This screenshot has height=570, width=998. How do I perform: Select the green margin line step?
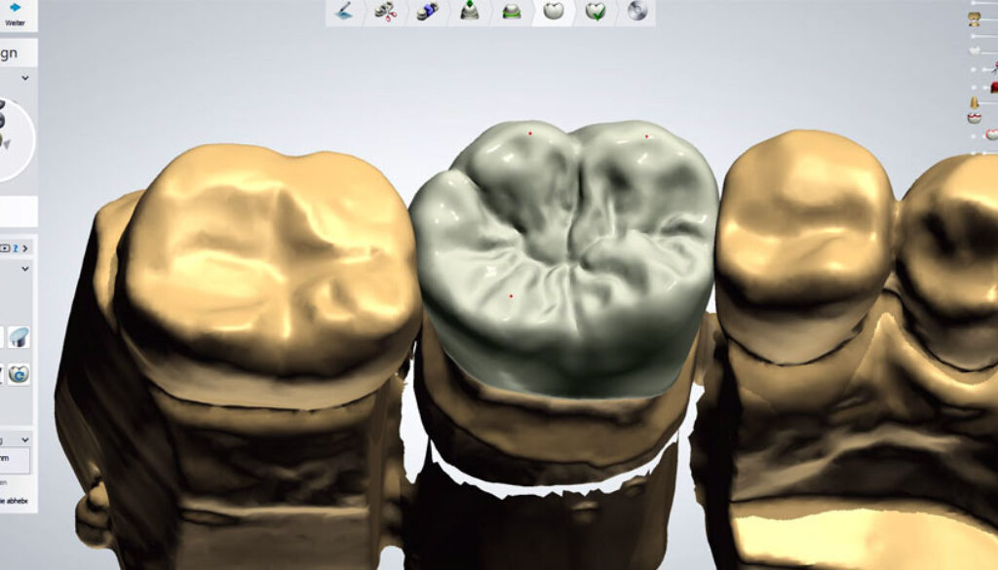pyautogui.click(x=511, y=12)
